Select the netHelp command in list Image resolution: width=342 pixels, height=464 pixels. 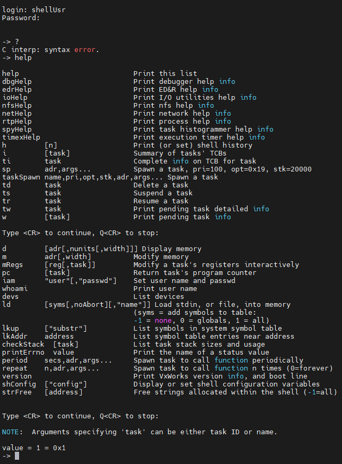[17, 114]
